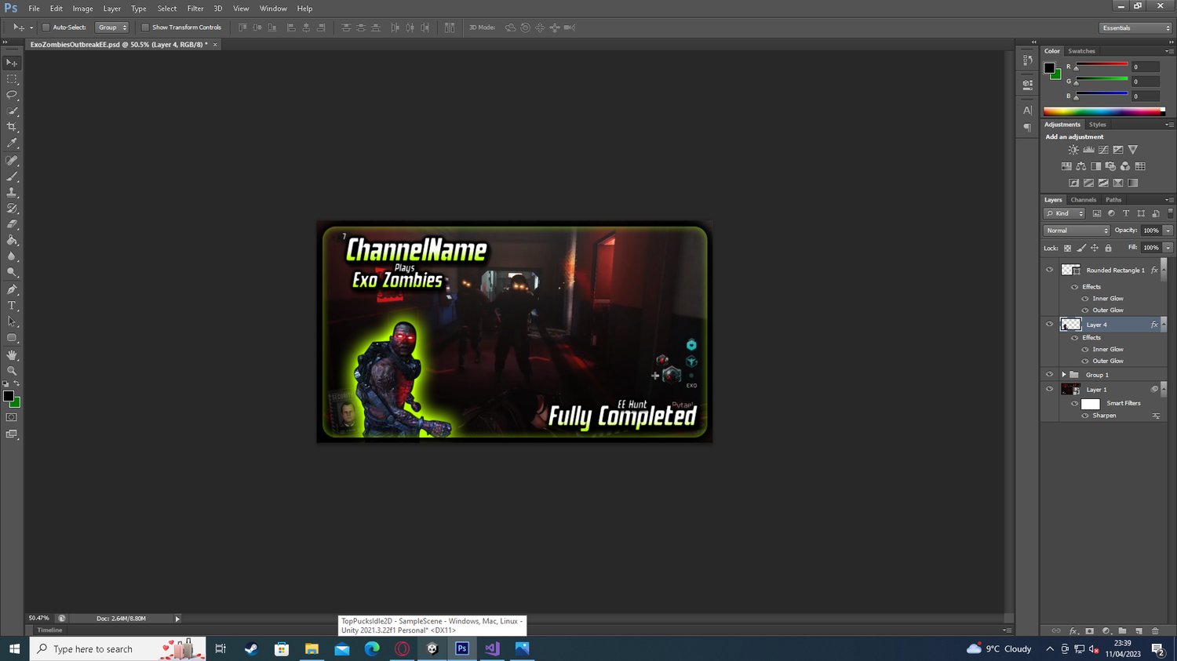The height and width of the screenshot is (661, 1177).
Task: Expand the Group 1 folder
Action: tap(1064, 375)
